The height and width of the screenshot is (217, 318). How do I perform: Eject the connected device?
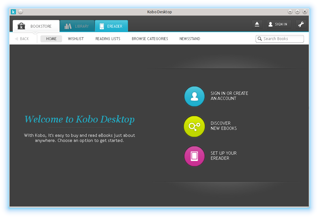[x=257, y=24]
